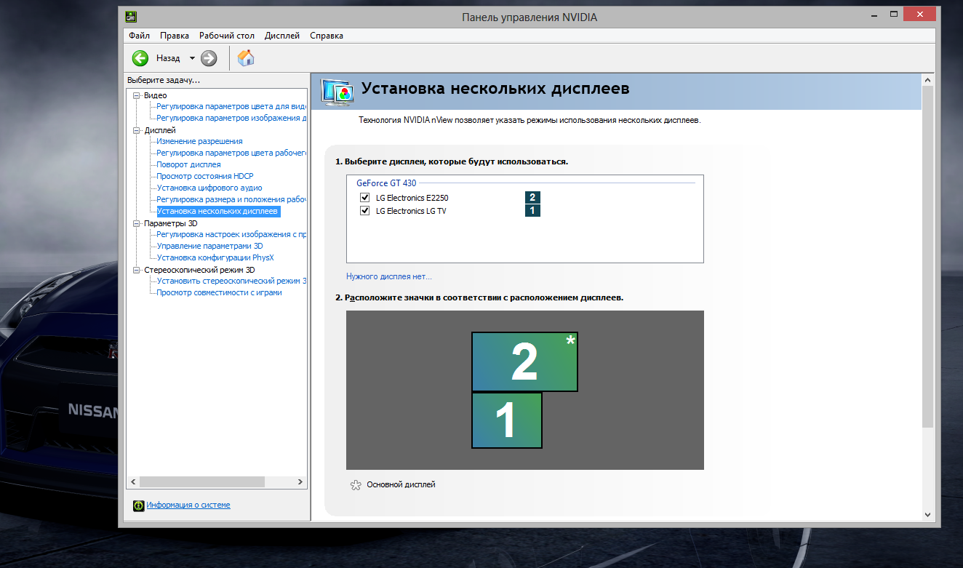
Task: Click the GeForce GT 430 group label
Action: [386, 183]
